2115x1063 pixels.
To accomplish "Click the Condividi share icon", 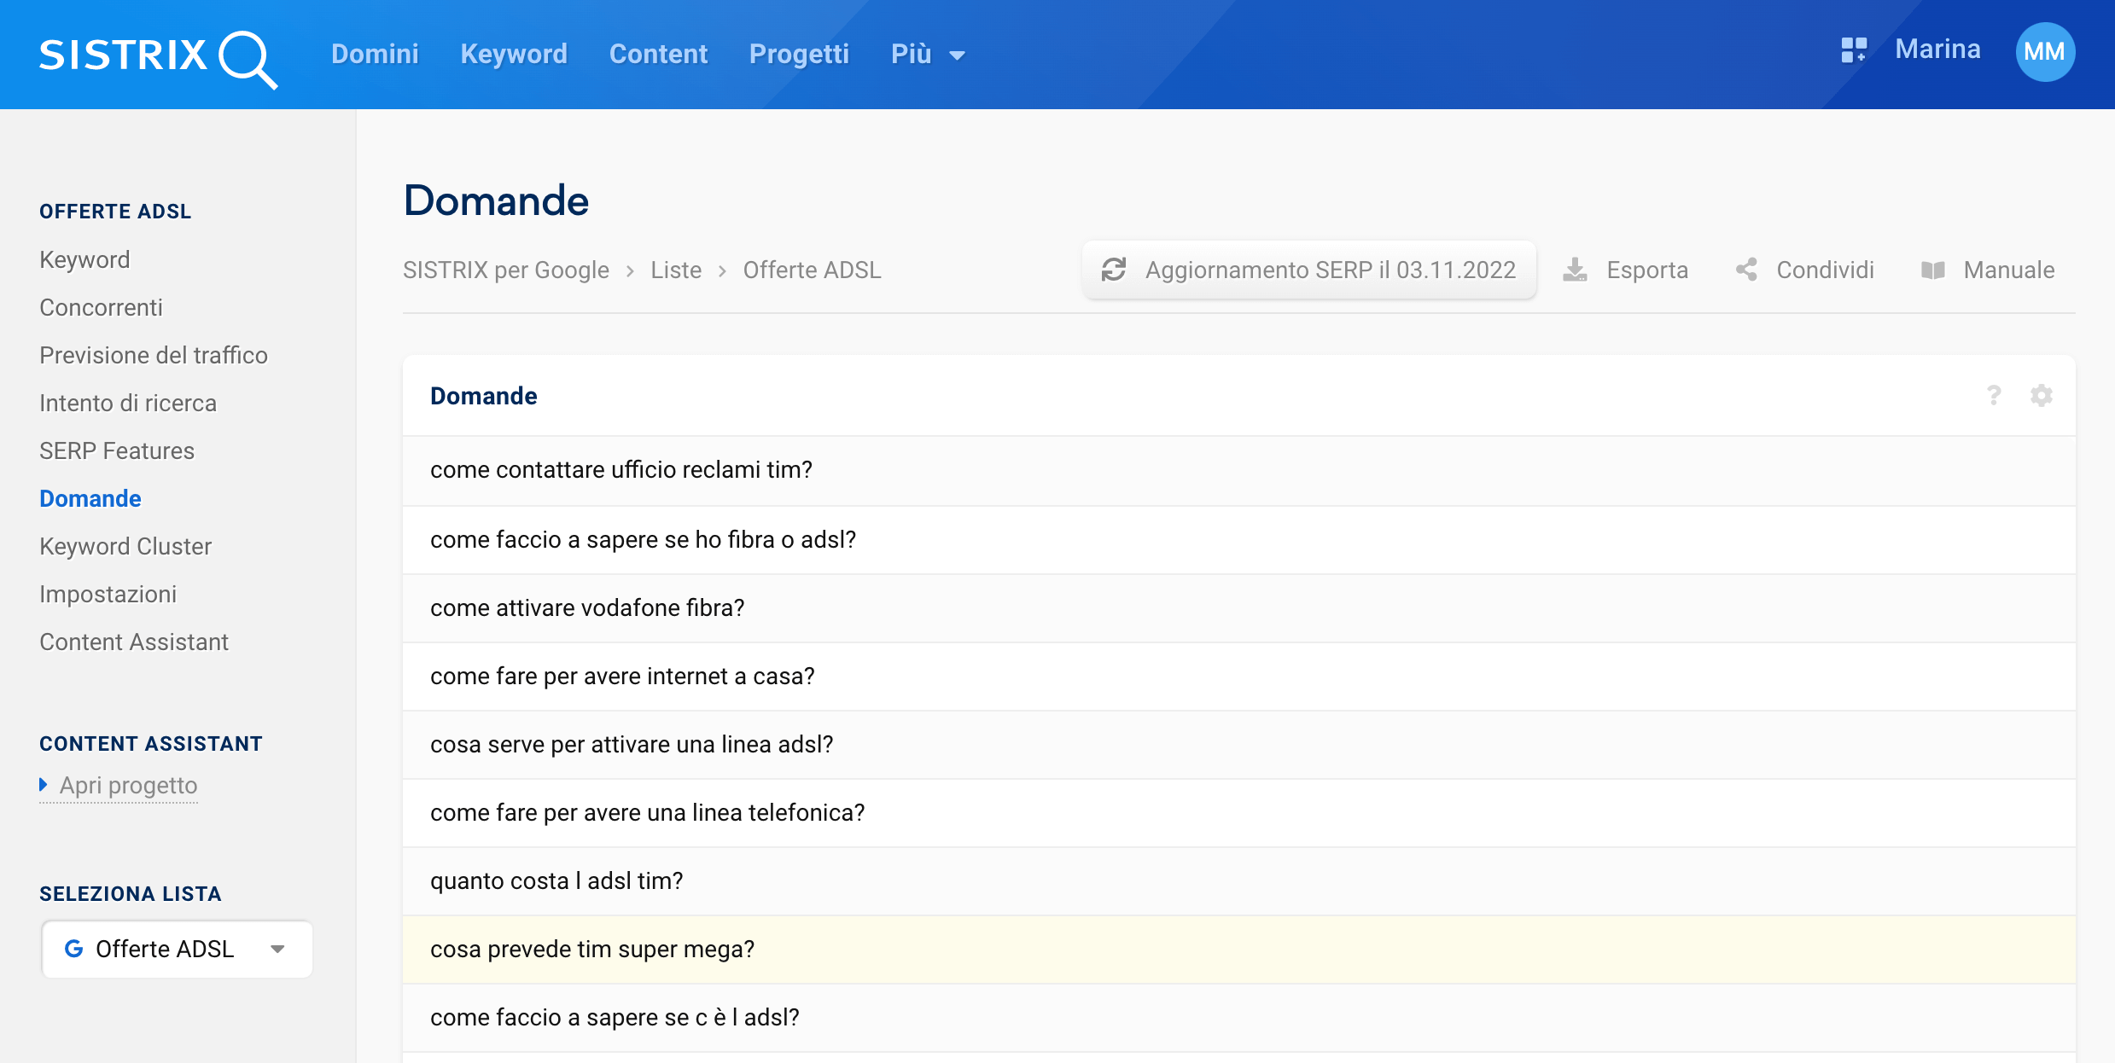I will tap(1747, 270).
